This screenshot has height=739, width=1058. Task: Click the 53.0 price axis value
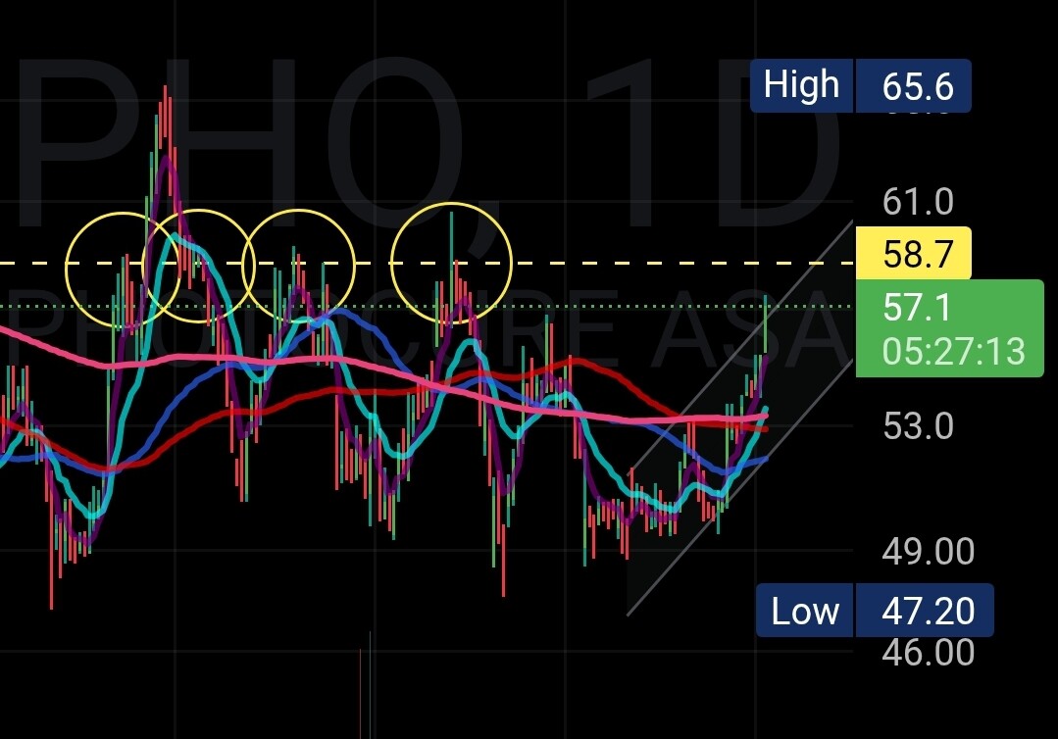tap(918, 426)
